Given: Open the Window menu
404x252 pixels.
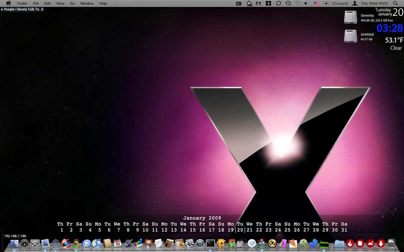Looking at the screenshot, I should tap(87, 3).
